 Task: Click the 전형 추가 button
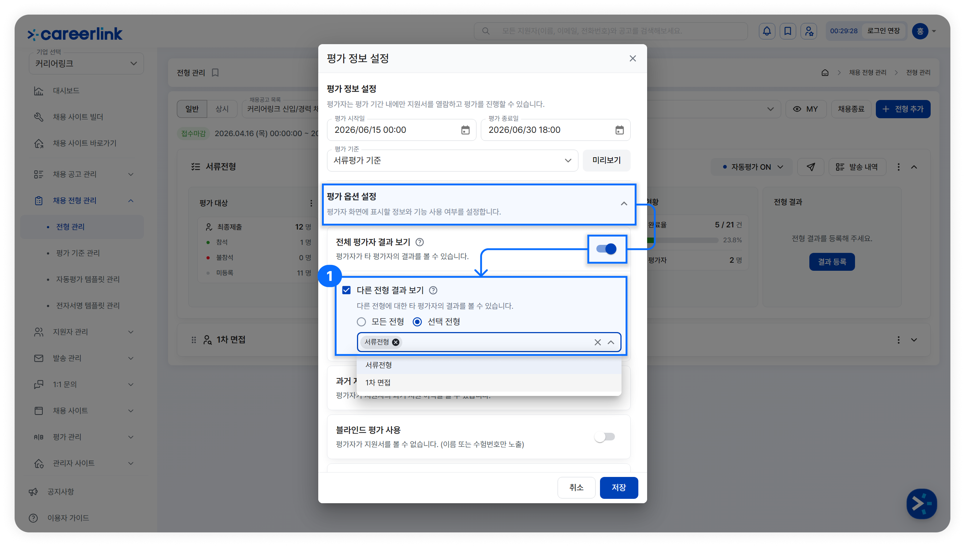coord(903,109)
